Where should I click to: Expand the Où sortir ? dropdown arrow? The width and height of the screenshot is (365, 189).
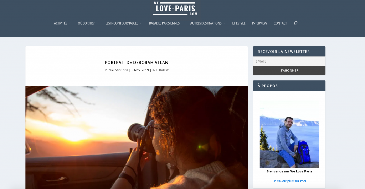[x=97, y=23]
